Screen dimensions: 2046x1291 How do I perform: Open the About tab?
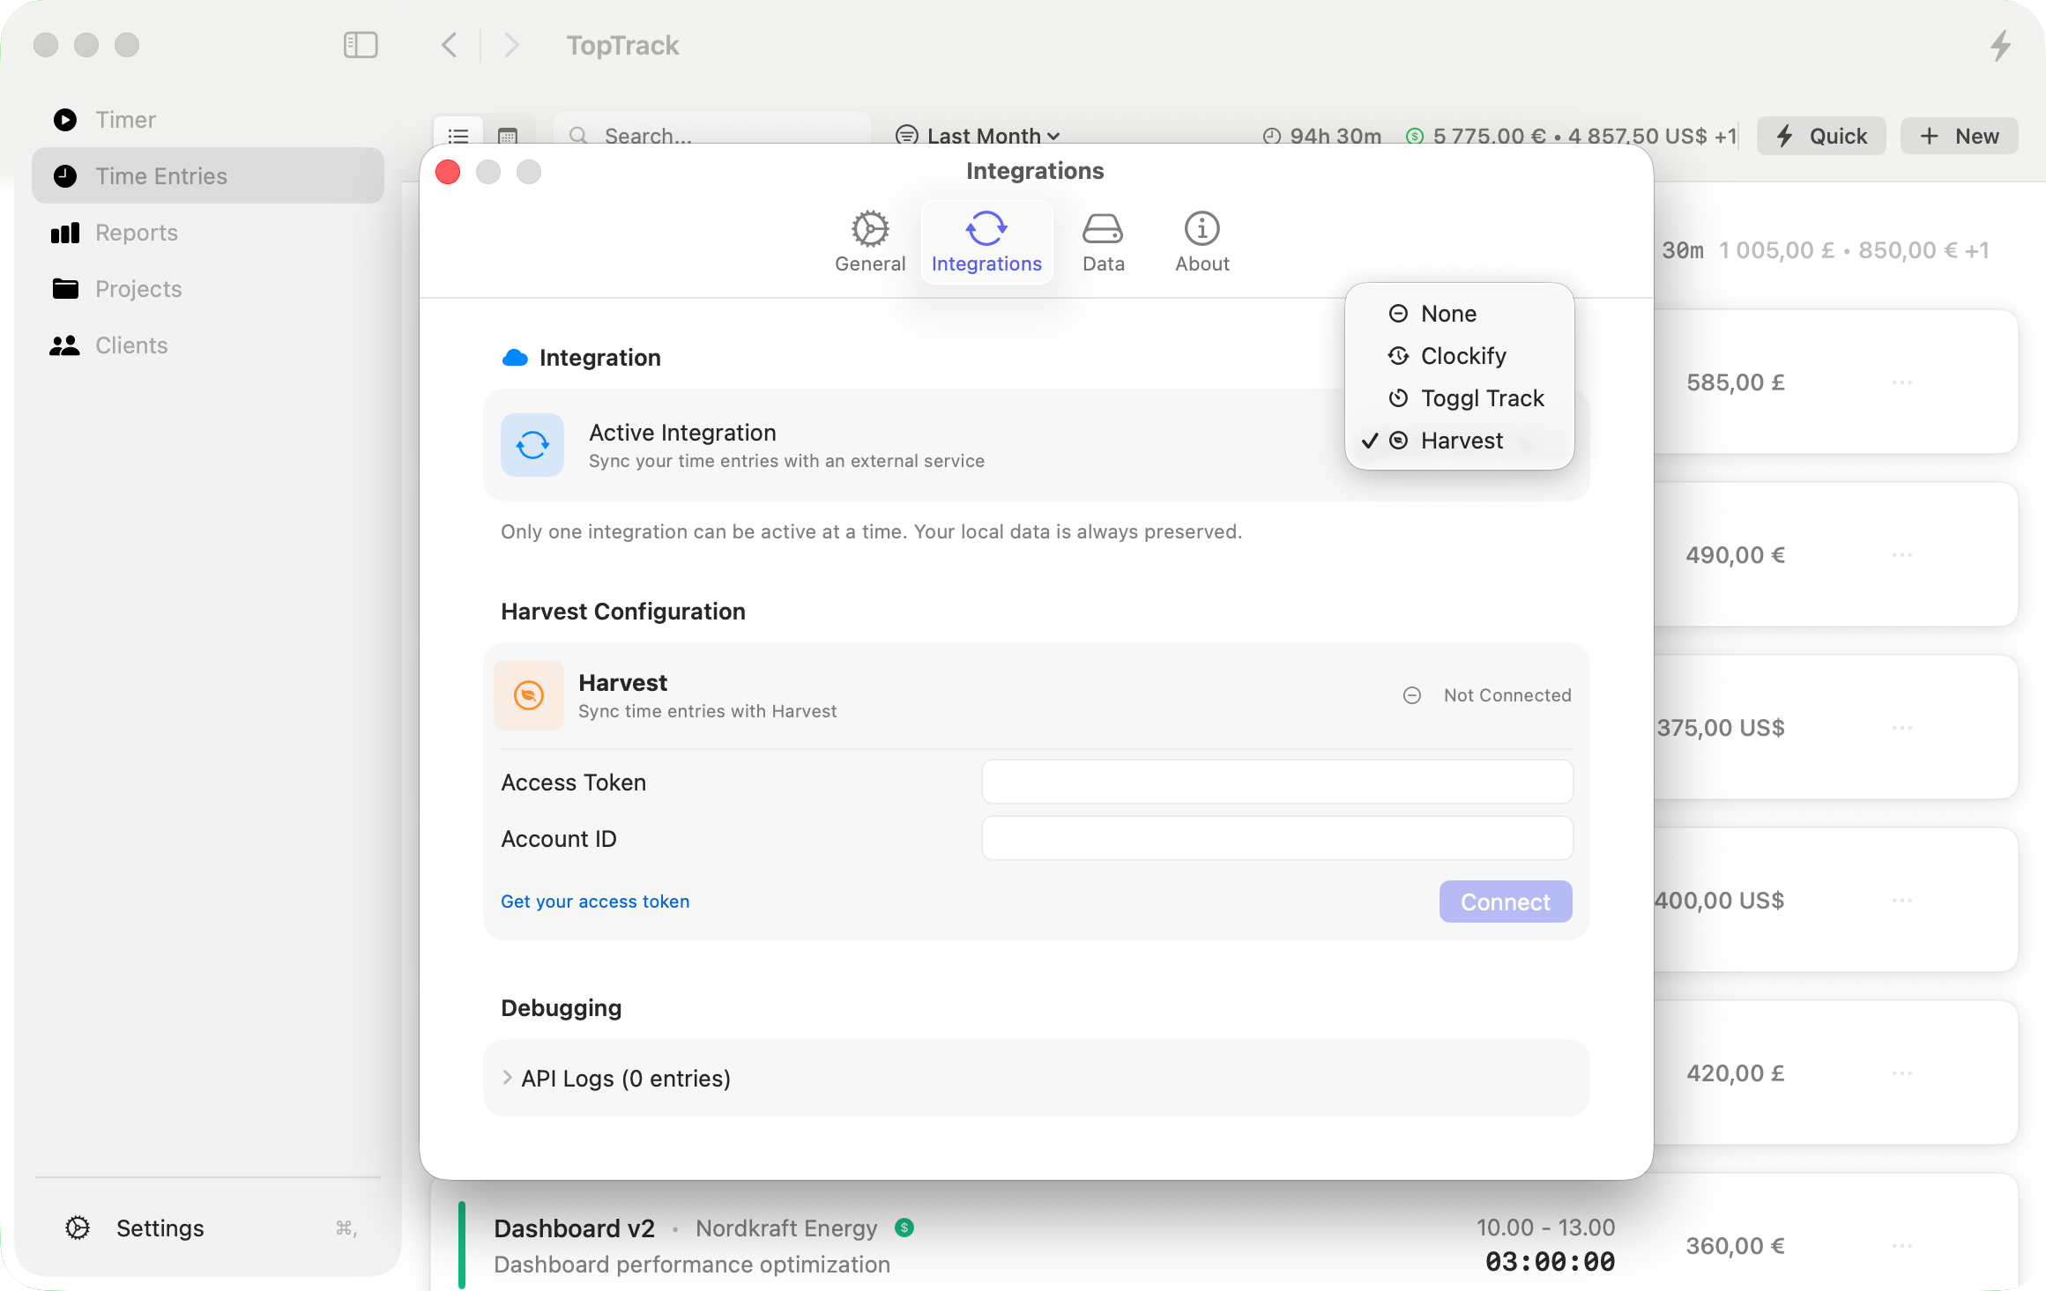(x=1201, y=241)
